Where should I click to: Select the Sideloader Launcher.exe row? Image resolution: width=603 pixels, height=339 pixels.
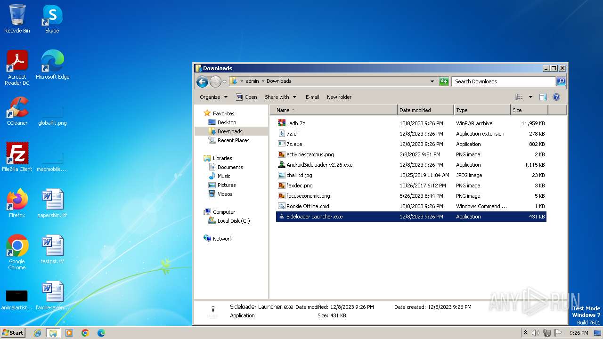(411, 217)
